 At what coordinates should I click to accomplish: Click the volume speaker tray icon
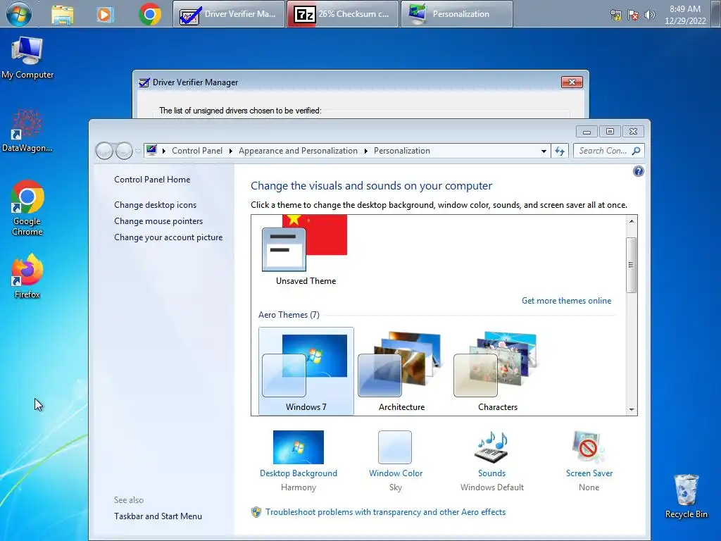pos(649,15)
